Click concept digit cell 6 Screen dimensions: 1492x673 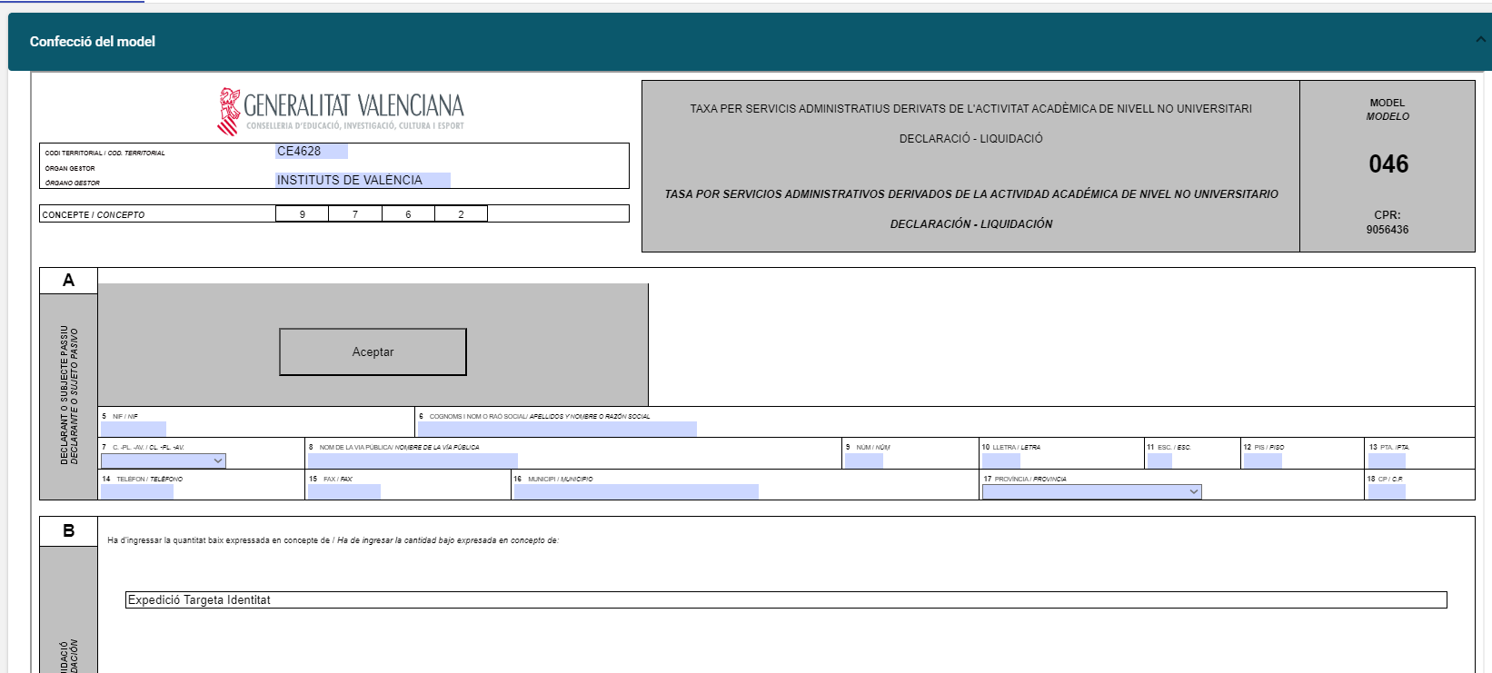pos(408,214)
